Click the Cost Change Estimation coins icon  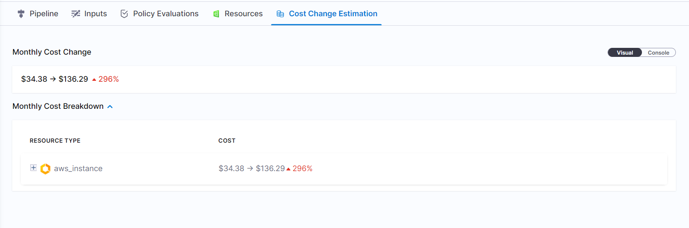[280, 14]
